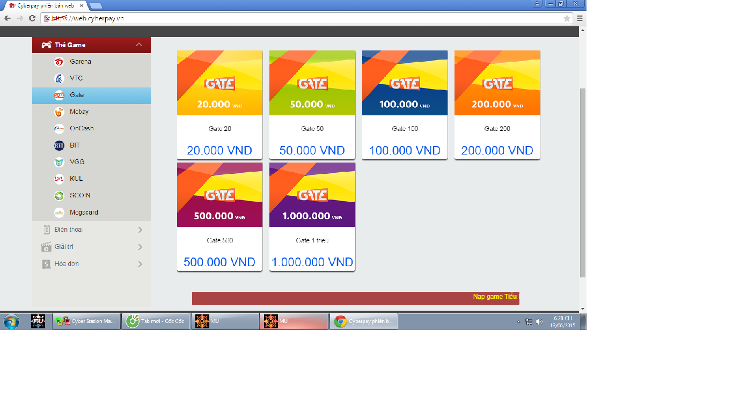Viewport: 733px width, 412px height.
Task: Select SCOIN in the sidebar list
Action: click(91, 196)
